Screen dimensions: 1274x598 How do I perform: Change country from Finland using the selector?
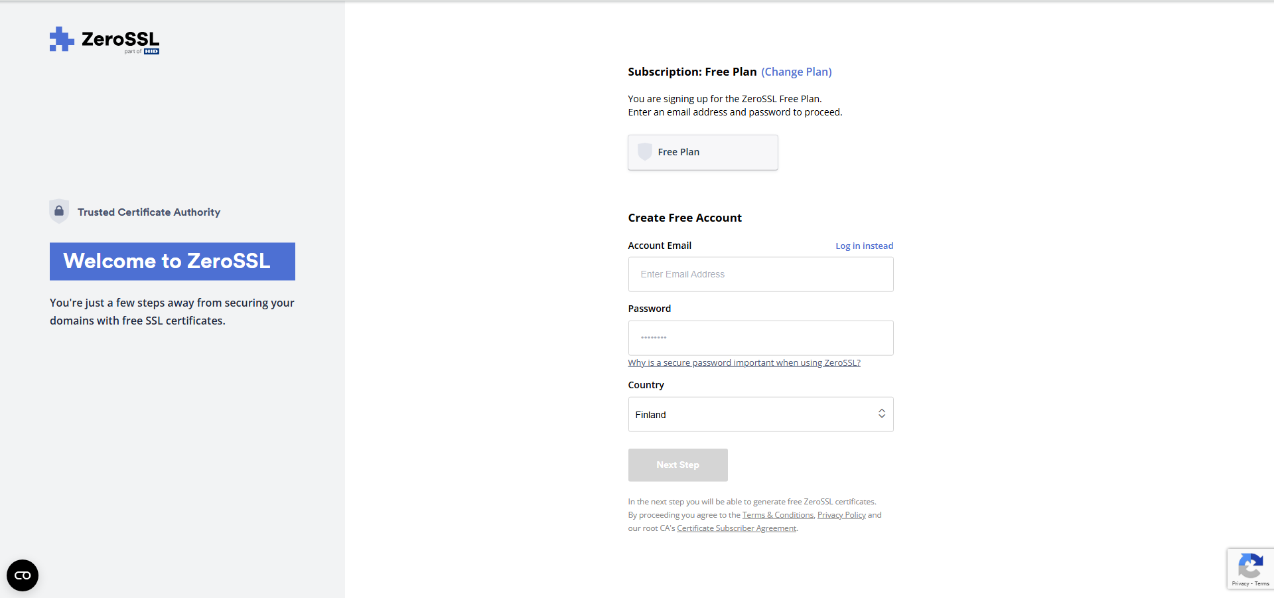pyautogui.click(x=760, y=414)
